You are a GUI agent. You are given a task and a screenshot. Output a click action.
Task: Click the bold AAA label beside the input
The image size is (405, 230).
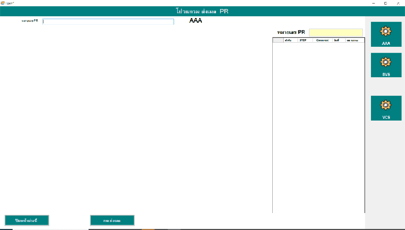click(196, 21)
